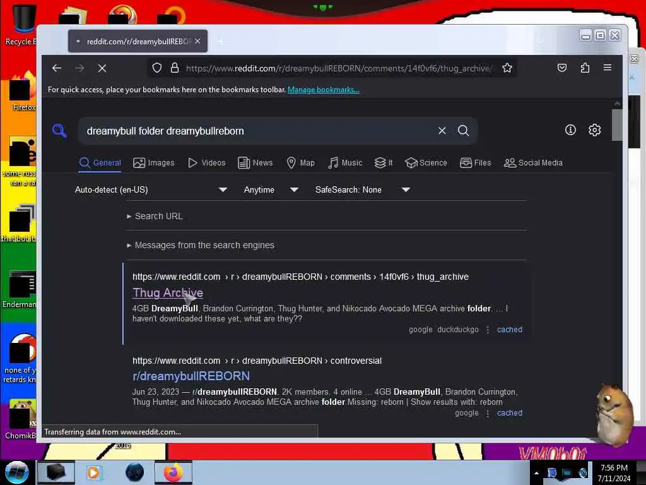The height and width of the screenshot is (485, 646).
Task: Switch to the It search category
Action: pos(383,163)
